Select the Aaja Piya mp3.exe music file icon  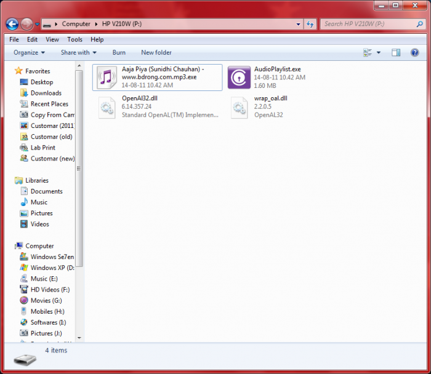[x=107, y=77]
